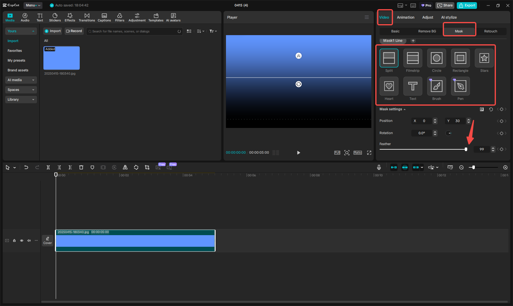513x306 pixels.
Task: Delete the selected clip with trash icon
Action: click(81, 167)
